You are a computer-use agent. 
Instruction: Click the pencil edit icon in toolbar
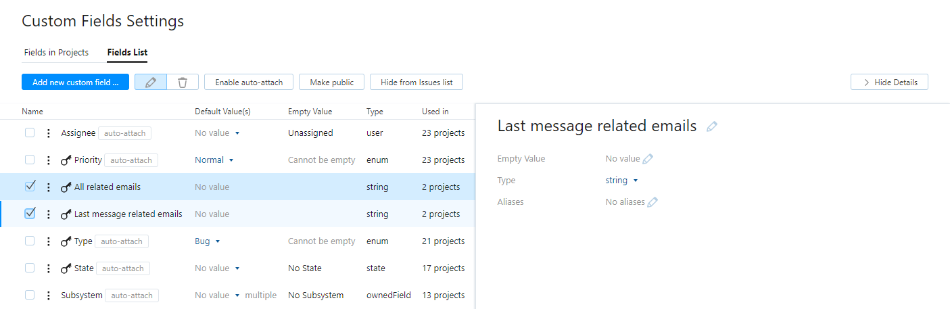[x=151, y=82]
